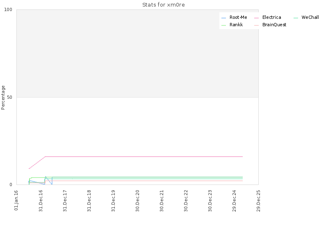Click the 50 y-axis tick label
The image size is (328, 246).
click(9, 98)
